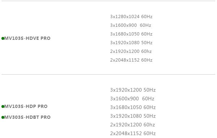The image size is (217, 138).
Task: Click the divider line between the model rows
Action: [x=109, y=74]
